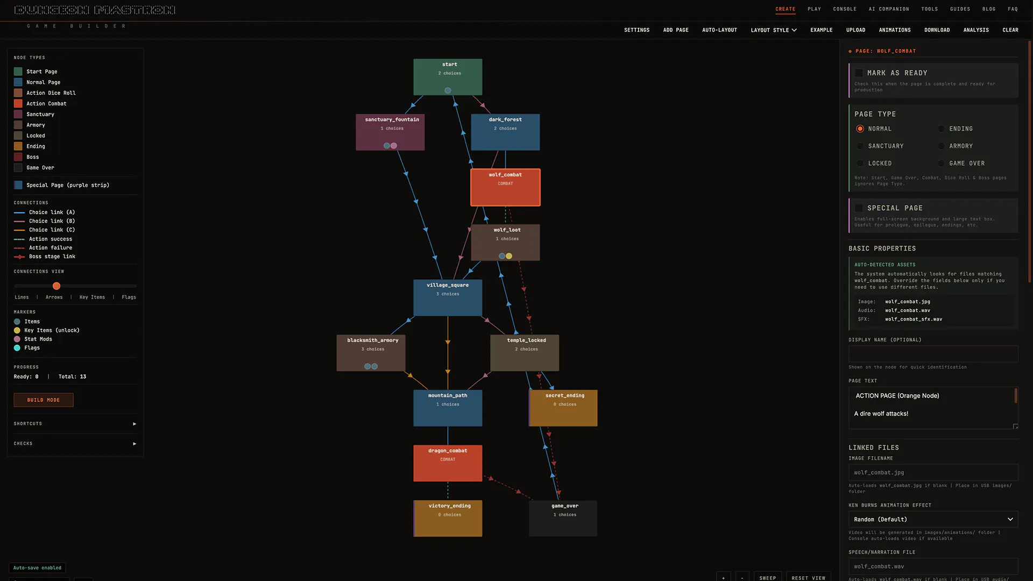1033x581 pixels.
Task: Select the victory_ending node
Action: (448, 518)
